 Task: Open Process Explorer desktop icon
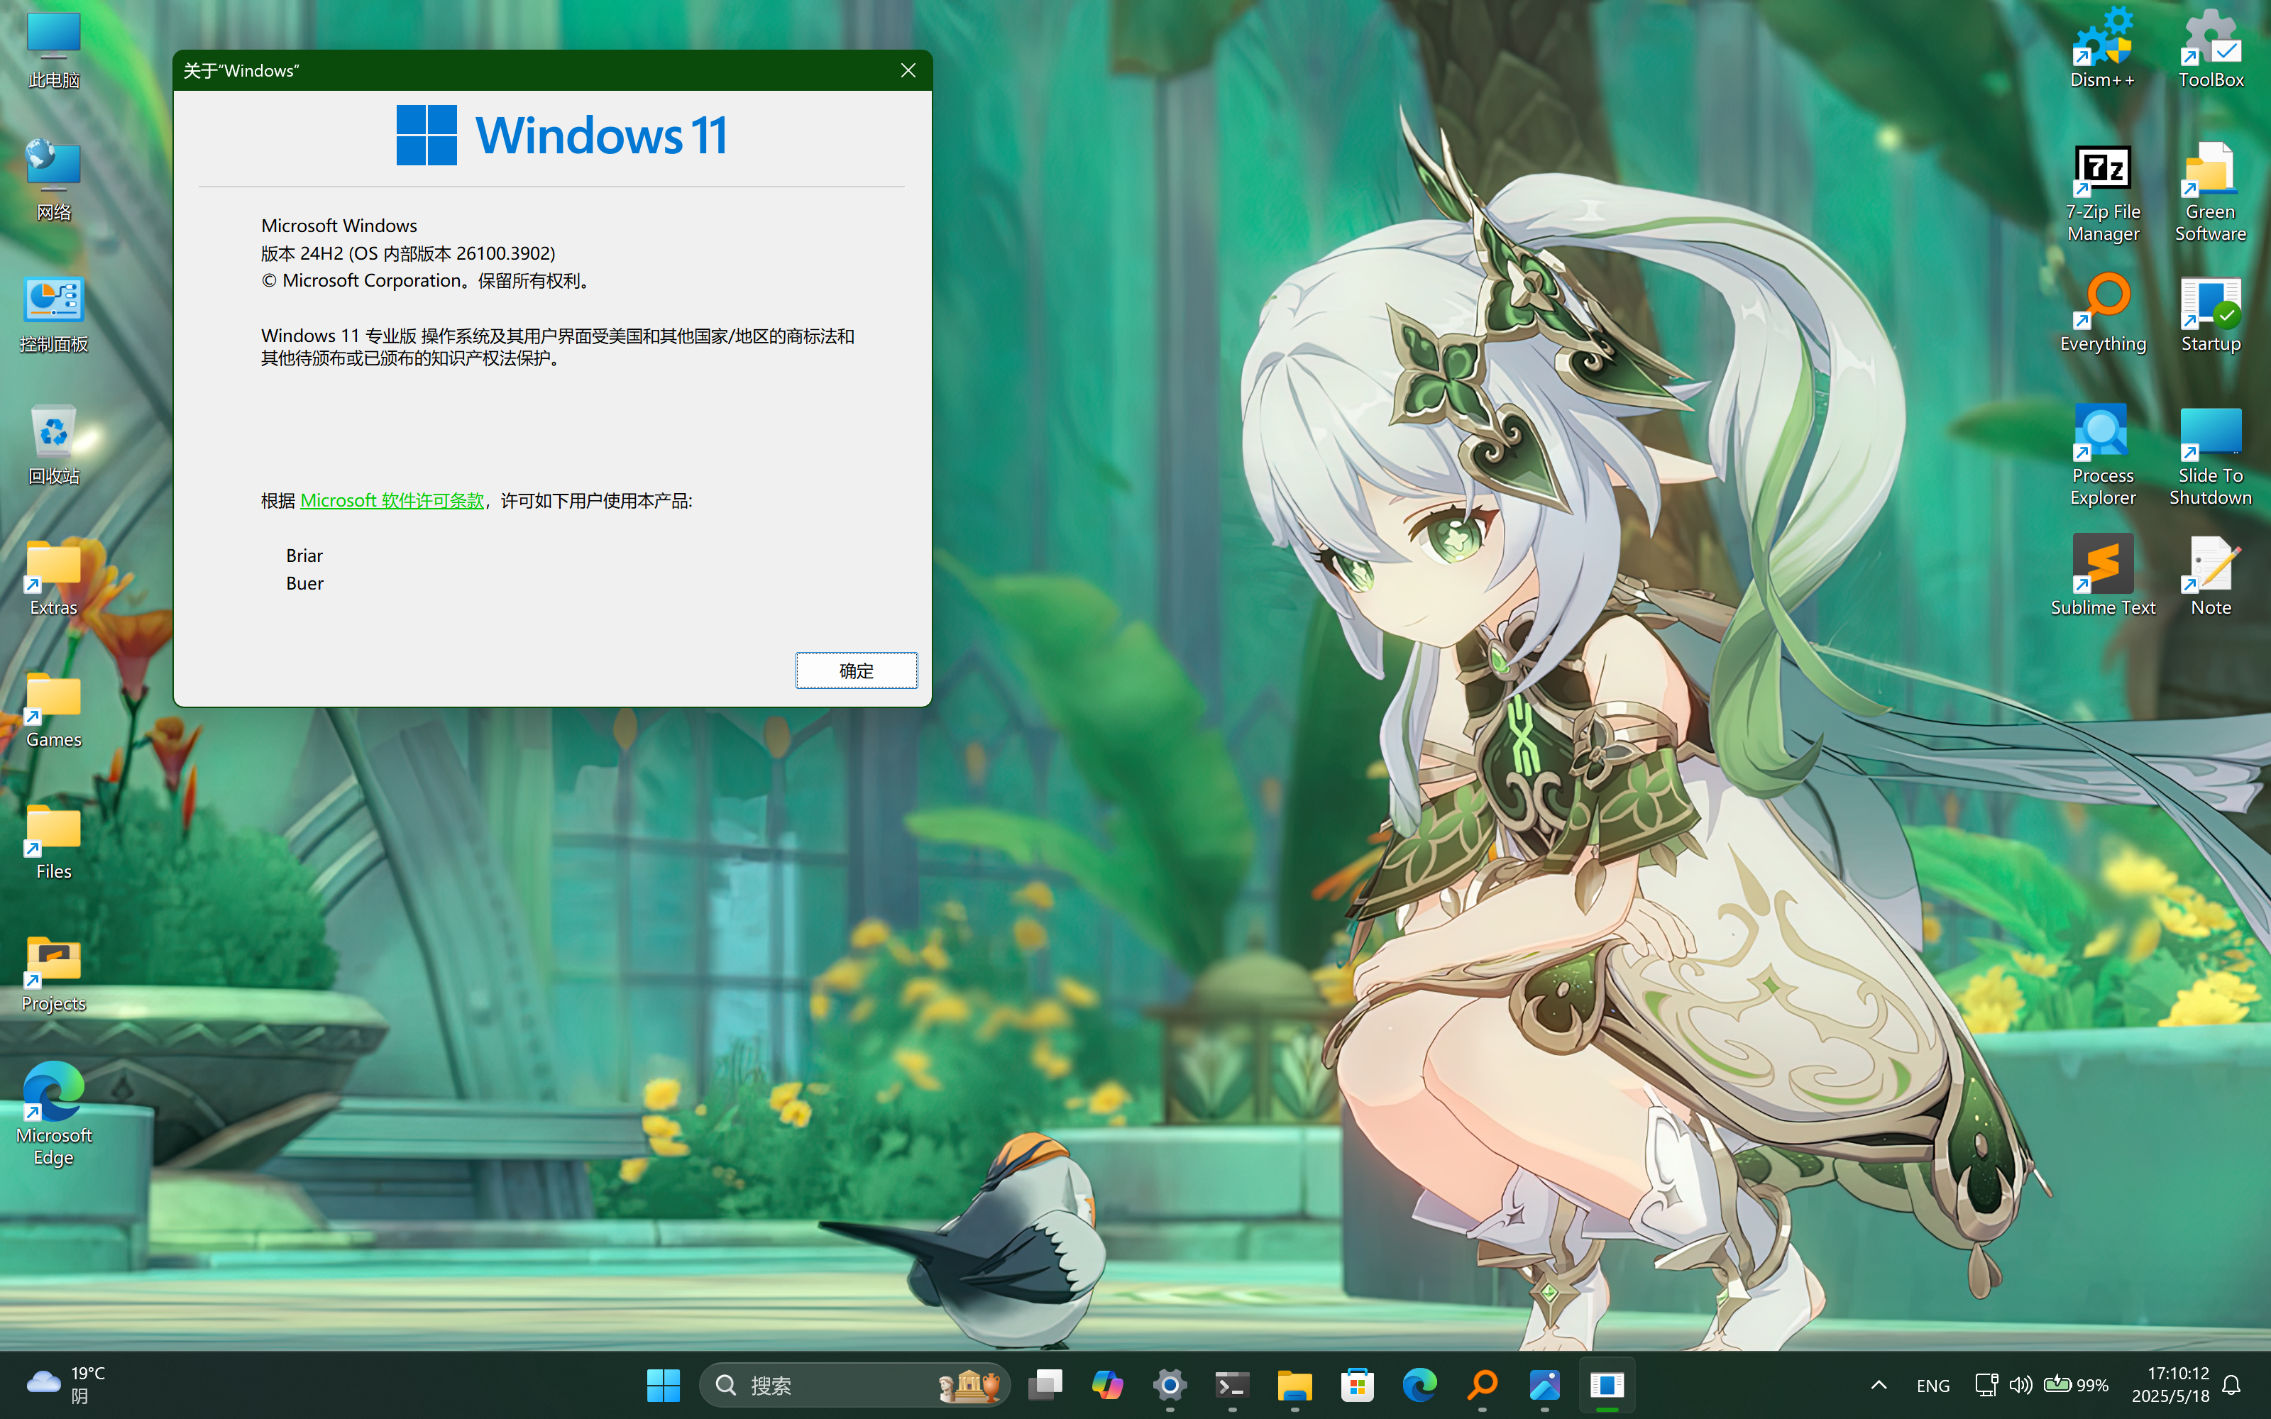[2102, 441]
